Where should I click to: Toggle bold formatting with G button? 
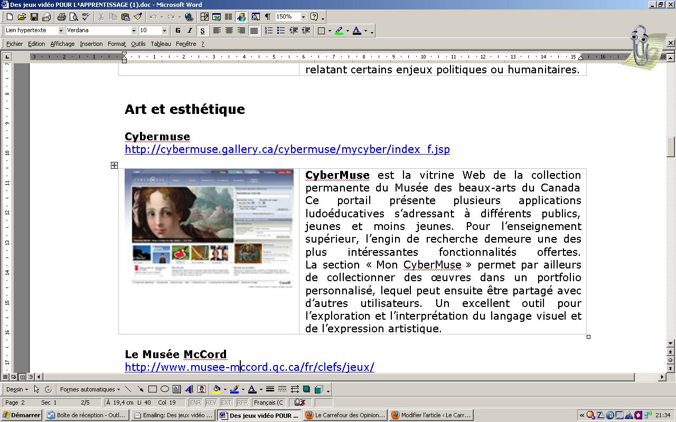[178, 31]
